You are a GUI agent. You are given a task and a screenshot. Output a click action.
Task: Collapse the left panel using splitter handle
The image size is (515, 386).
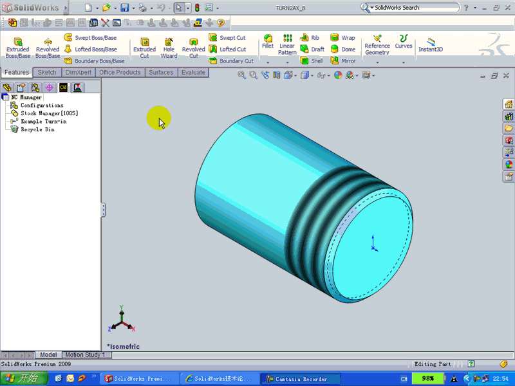[x=103, y=210]
